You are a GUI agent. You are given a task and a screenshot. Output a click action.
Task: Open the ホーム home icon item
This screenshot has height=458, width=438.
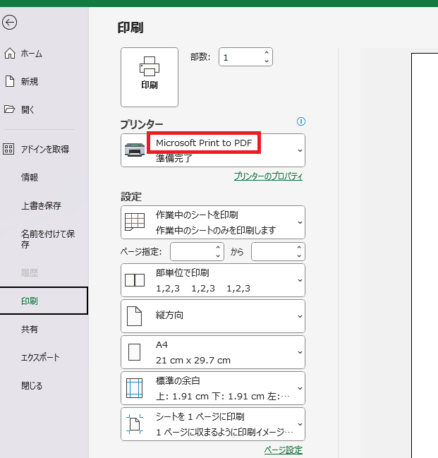[x=10, y=54]
